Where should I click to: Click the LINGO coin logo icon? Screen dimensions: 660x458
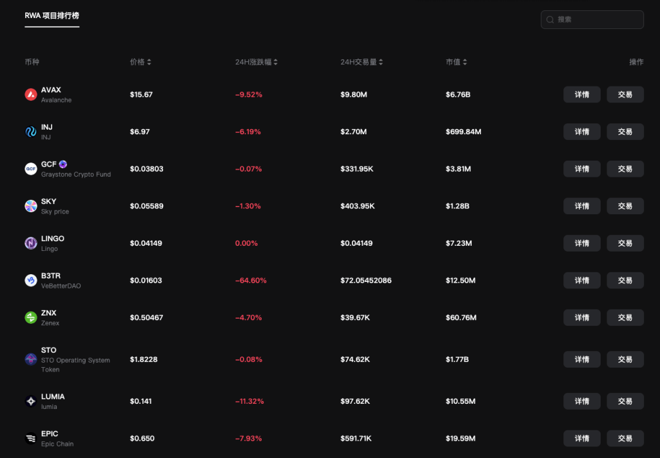coord(31,243)
